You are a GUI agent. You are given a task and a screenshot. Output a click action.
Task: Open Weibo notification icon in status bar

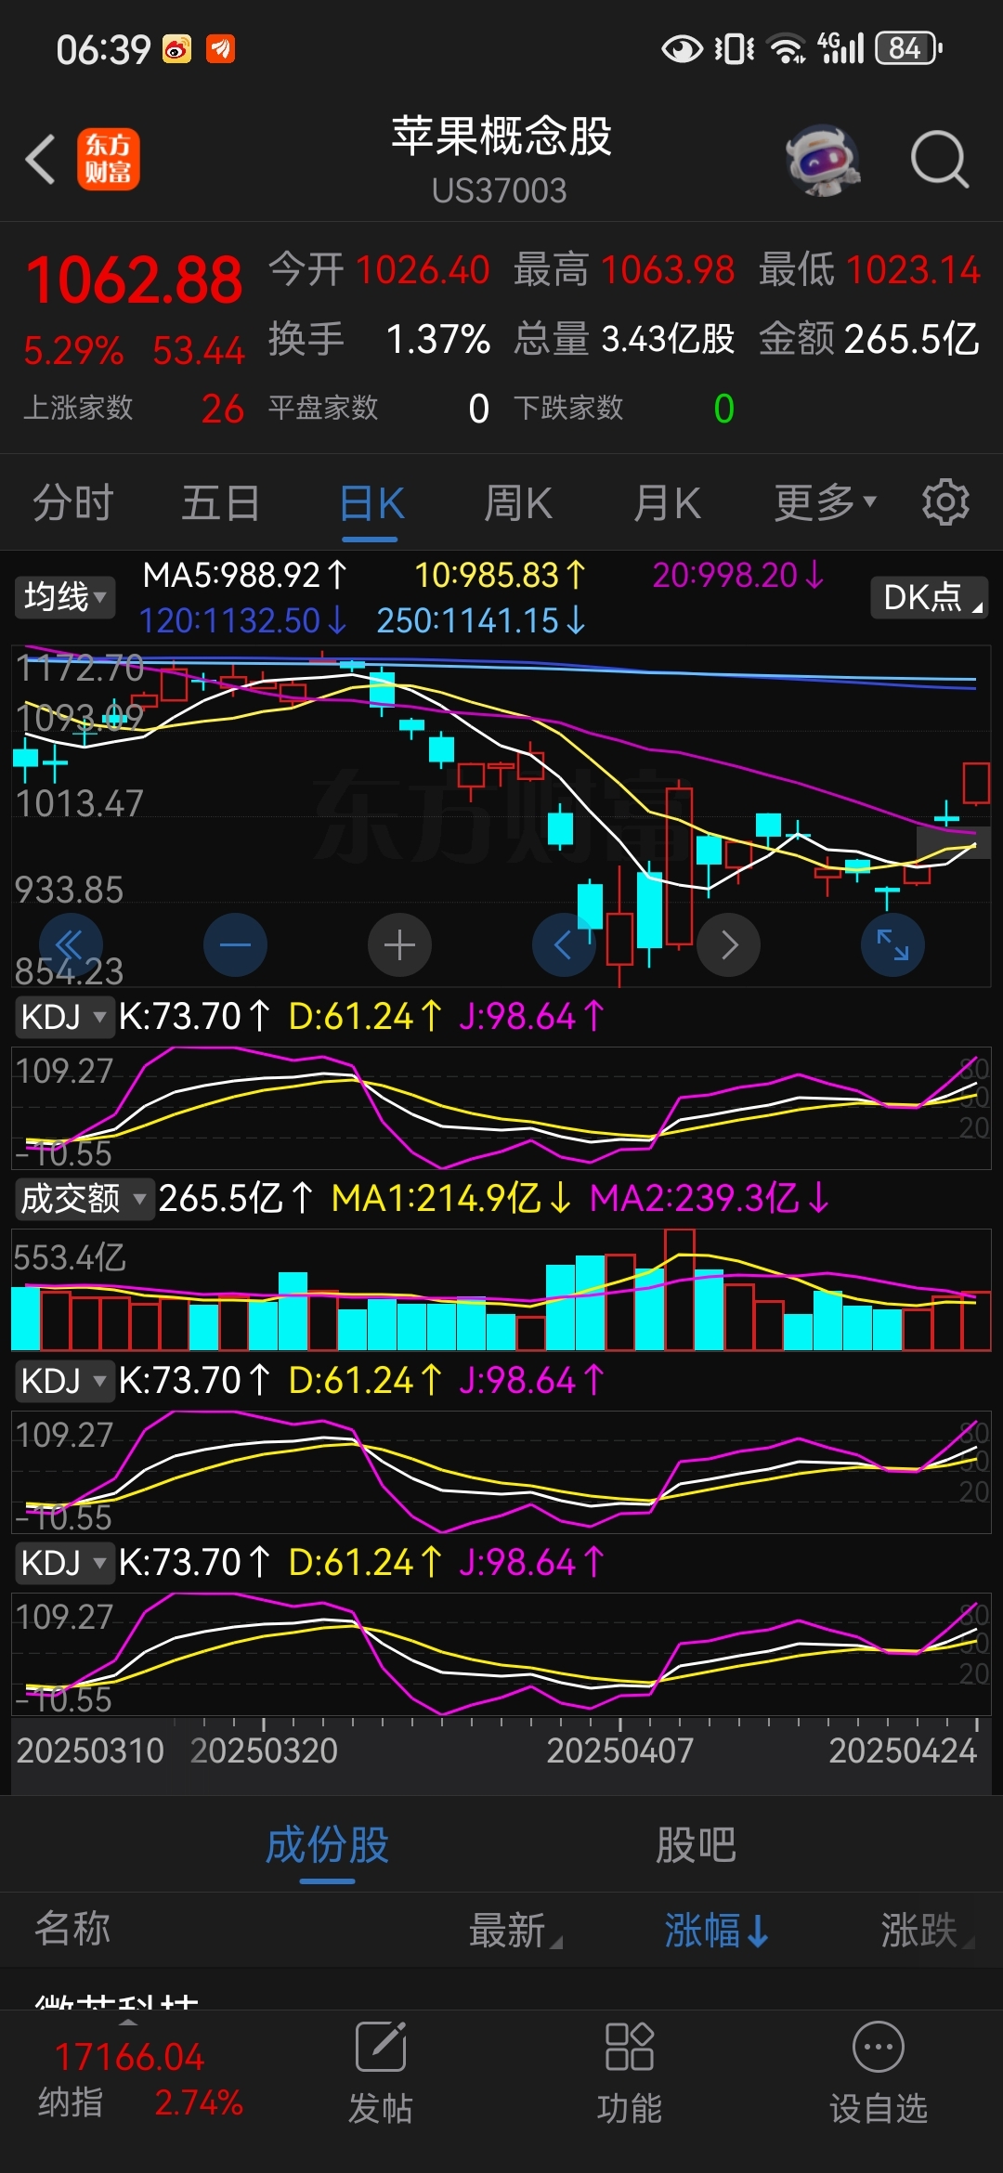tap(176, 48)
